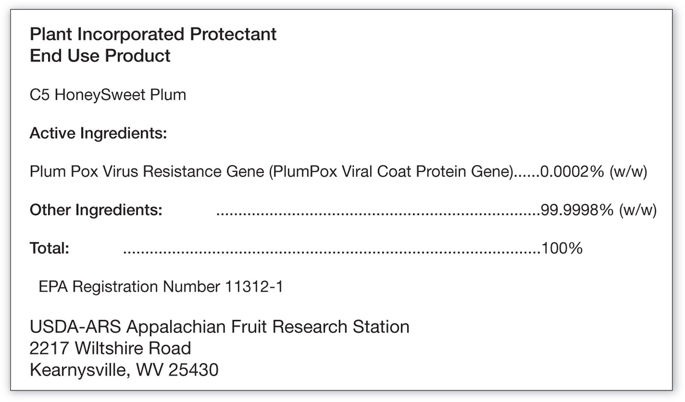Click the 99.9998% (w/w) value
The height and width of the screenshot is (402, 685).
599,210
